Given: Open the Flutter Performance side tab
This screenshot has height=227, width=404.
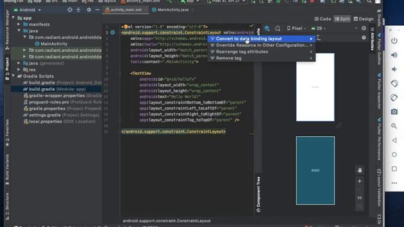Looking at the screenshot, I should pyautogui.click(x=379, y=139).
